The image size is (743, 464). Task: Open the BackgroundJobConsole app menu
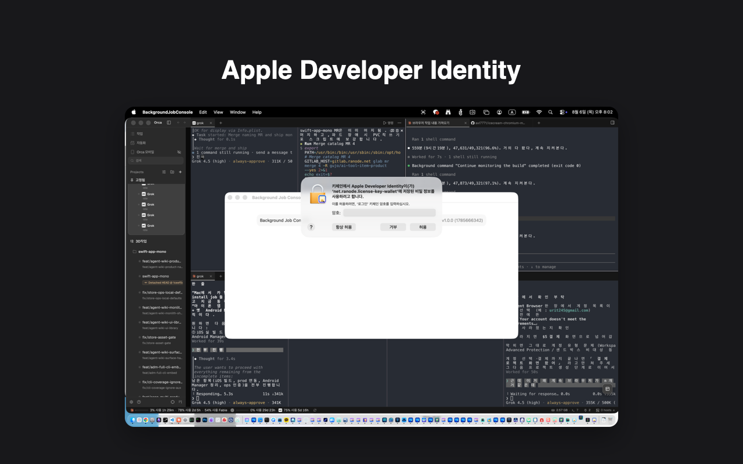(167, 112)
